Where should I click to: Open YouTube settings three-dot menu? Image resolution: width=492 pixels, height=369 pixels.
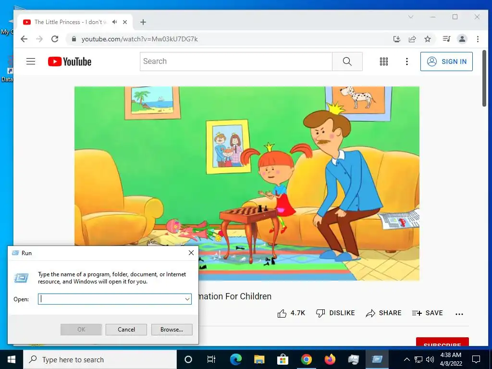tap(407, 61)
